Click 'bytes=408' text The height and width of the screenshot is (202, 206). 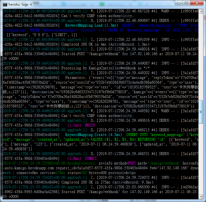coord(98,173)
